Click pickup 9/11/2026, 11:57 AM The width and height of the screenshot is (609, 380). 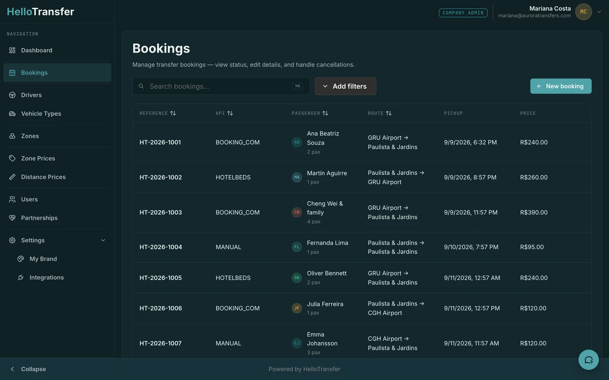[x=471, y=343]
